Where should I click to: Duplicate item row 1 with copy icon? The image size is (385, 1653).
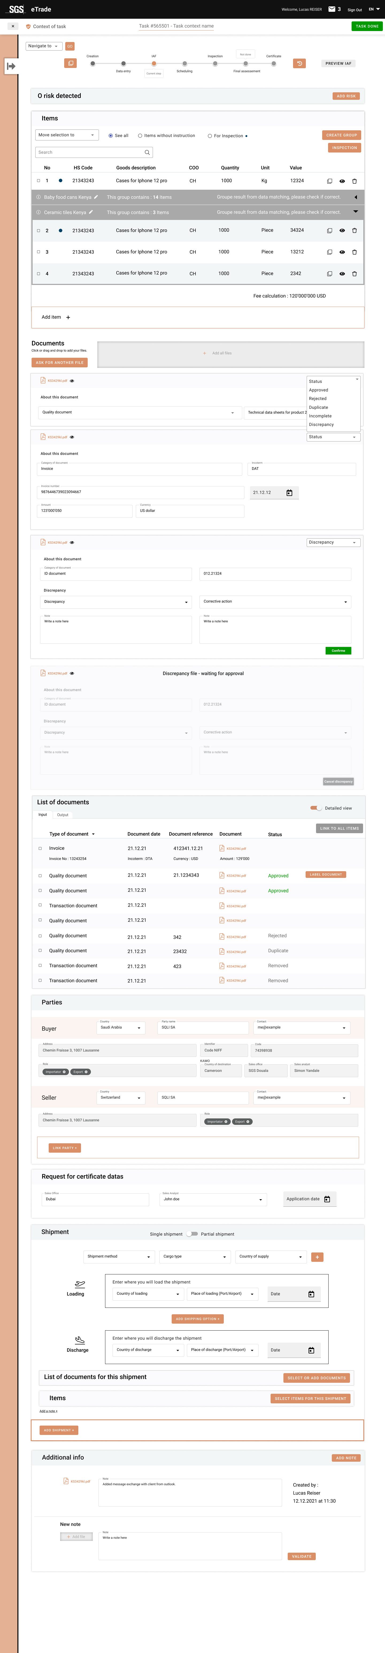[x=330, y=181]
